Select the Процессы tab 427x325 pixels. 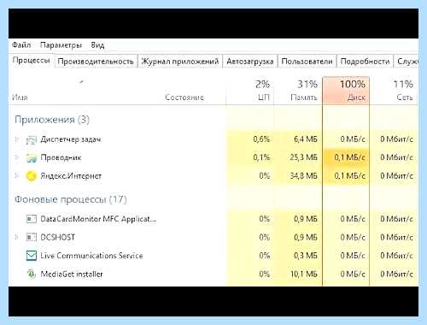[x=32, y=61]
